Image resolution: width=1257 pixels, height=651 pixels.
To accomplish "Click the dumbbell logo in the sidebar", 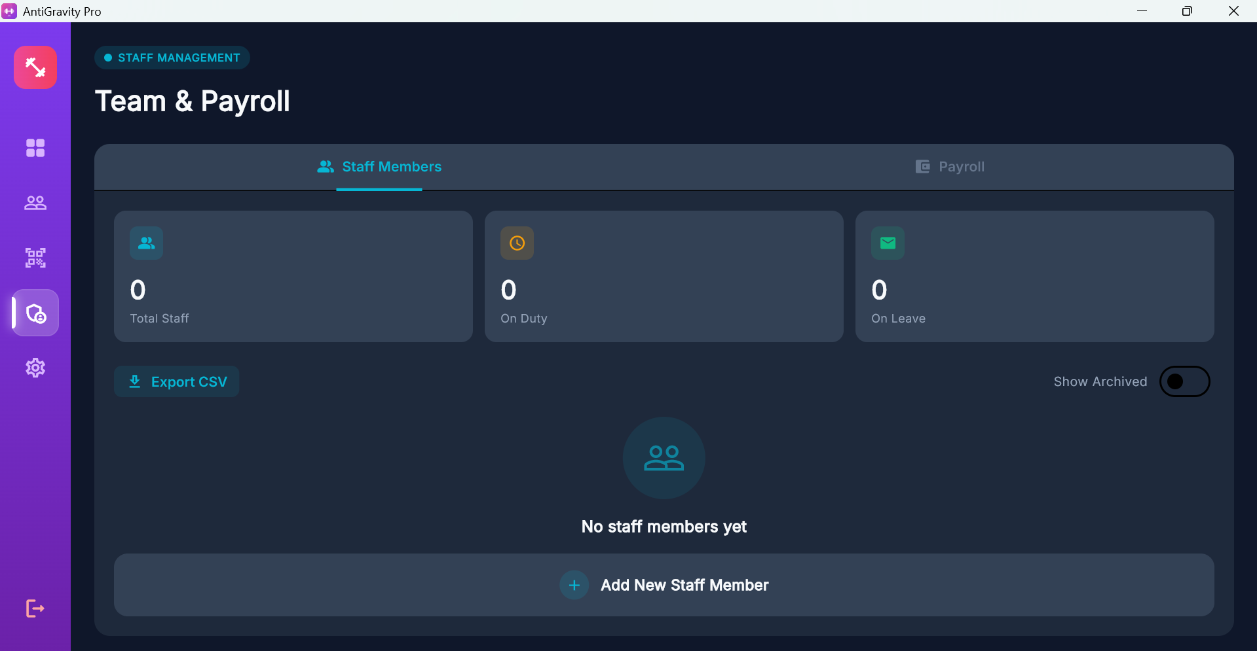I will (x=35, y=67).
